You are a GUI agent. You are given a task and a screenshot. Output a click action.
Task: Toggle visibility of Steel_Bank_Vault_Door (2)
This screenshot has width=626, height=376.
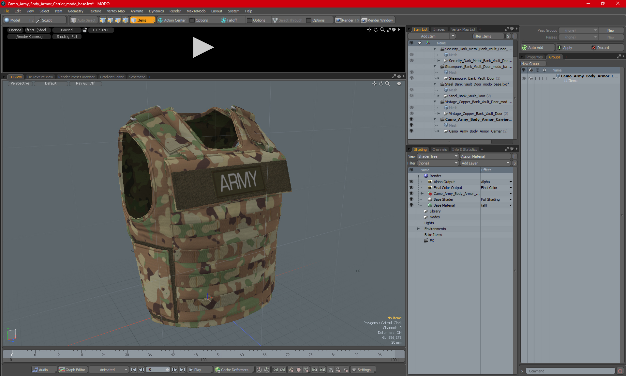pos(411,96)
